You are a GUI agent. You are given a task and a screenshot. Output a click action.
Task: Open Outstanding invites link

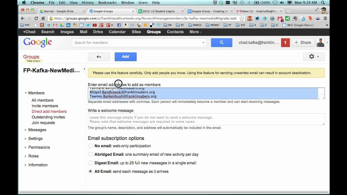tap(48, 117)
